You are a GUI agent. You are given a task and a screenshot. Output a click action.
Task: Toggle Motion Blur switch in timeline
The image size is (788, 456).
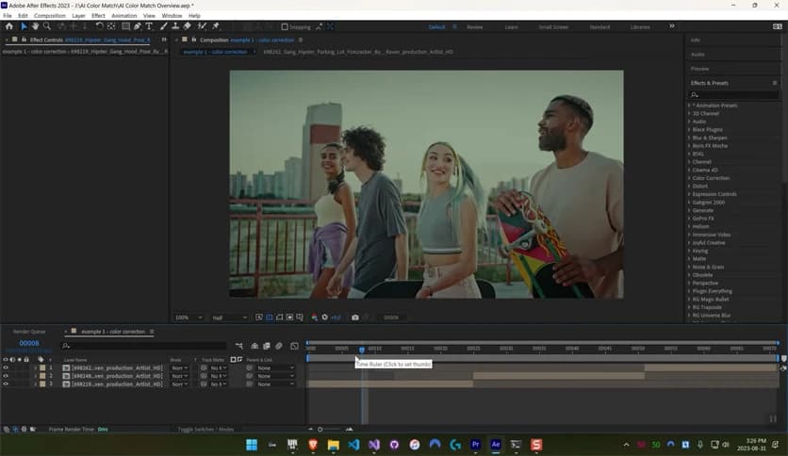[x=279, y=346]
